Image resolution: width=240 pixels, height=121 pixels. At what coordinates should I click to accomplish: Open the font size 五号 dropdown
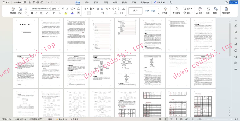tap(58, 9)
